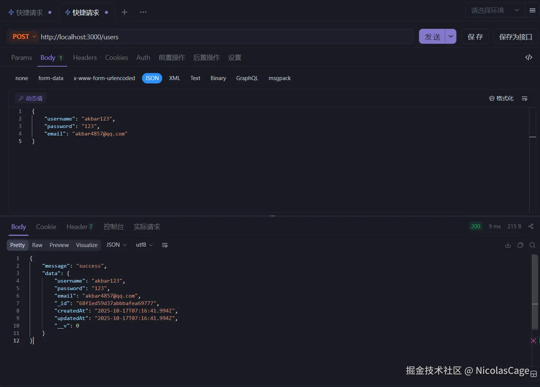Screen dimensions: 540x387
Task: Switch to the request Body tab
Action: [52, 58]
